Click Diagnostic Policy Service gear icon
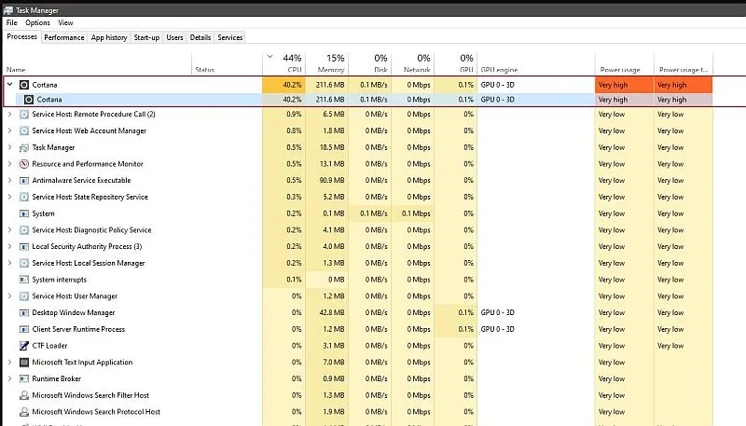The image size is (746, 426). click(x=24, y=230)
